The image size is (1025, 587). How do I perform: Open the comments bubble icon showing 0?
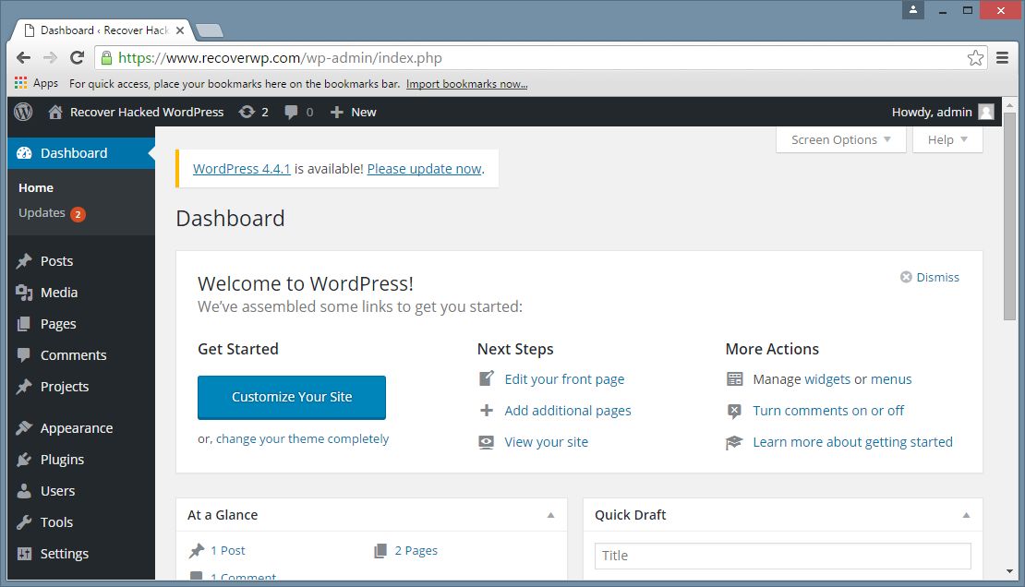[291, 113]
